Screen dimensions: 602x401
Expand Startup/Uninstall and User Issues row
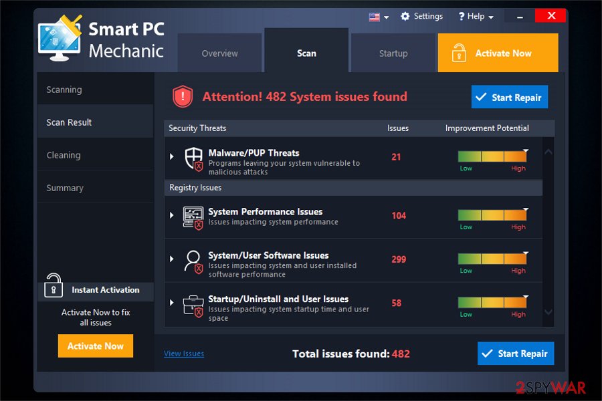point(172,303)
